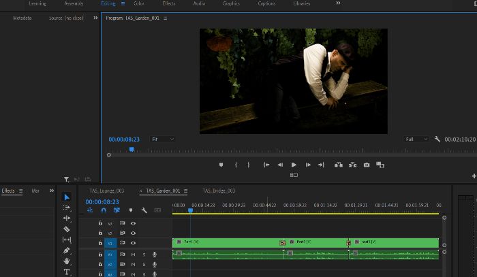Screen dimensions: 477x277
Task: Switch to the Graphics workspace
Action: (x=231, y=3)
